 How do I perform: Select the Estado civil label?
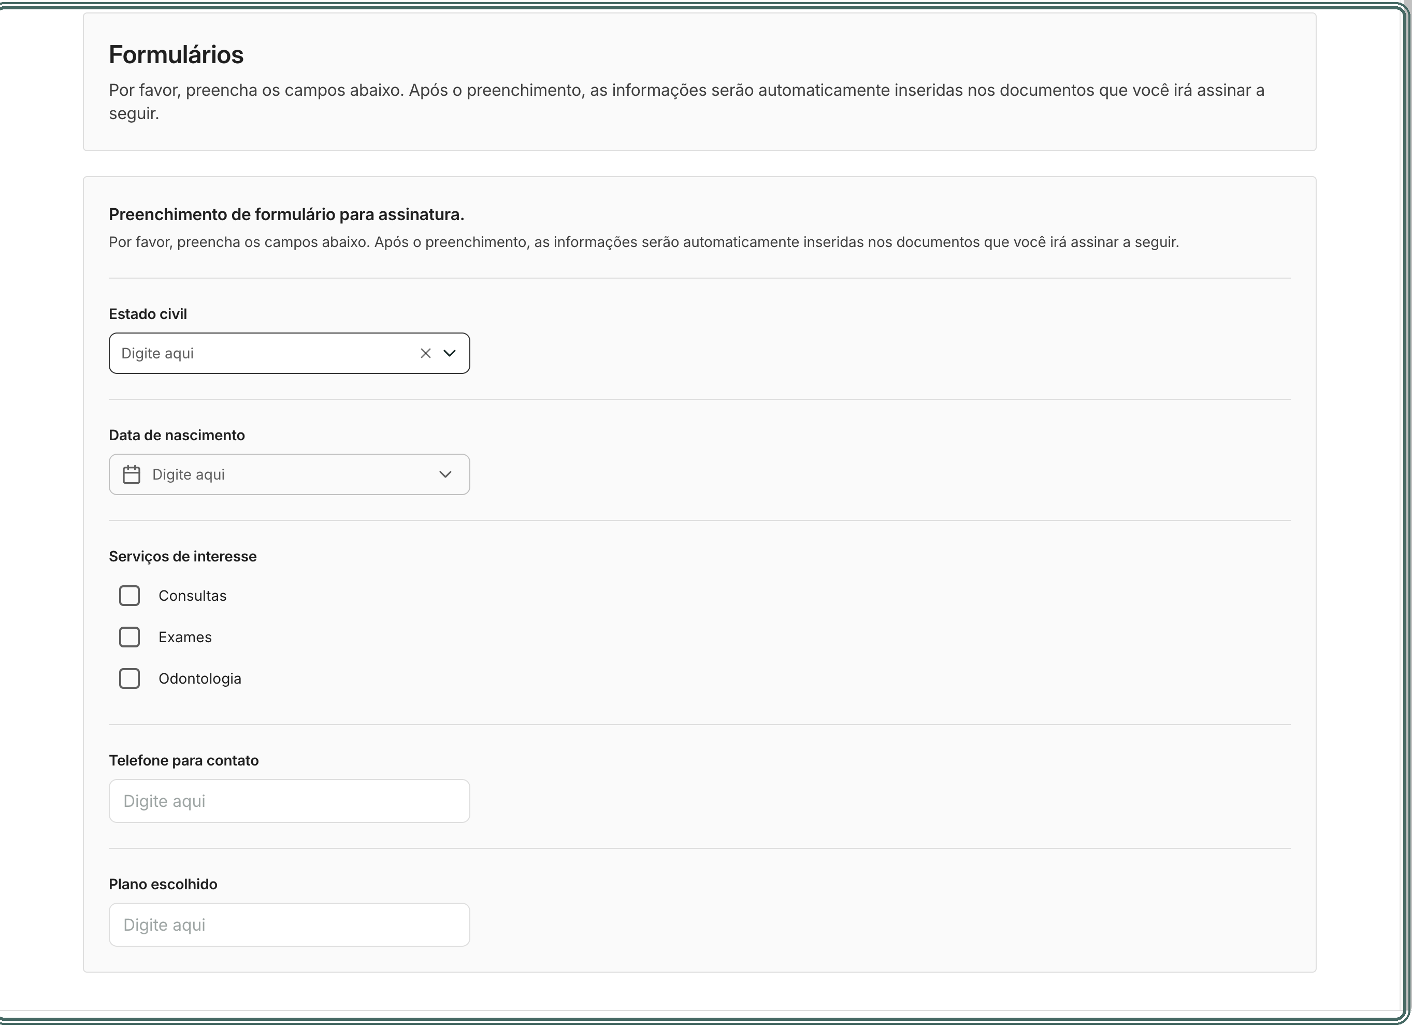(148, 314)
